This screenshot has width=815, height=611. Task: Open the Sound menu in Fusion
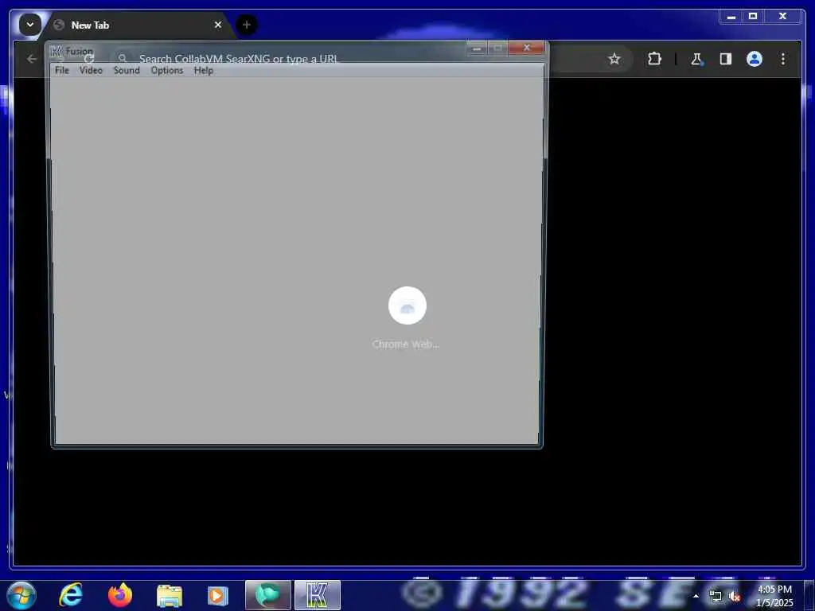click(127, 70)
